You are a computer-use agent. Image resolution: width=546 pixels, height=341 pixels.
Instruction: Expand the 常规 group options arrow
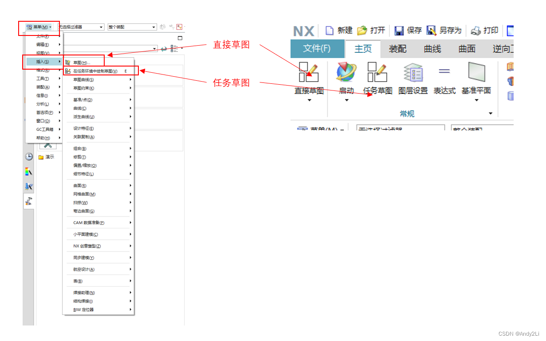point(491,114)
